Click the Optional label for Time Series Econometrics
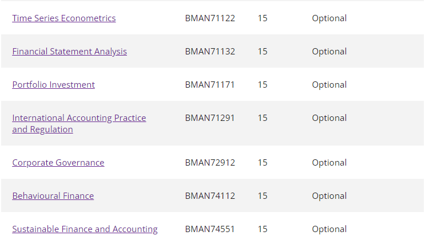This screenshot has height=247, width=425. [329, 18]
